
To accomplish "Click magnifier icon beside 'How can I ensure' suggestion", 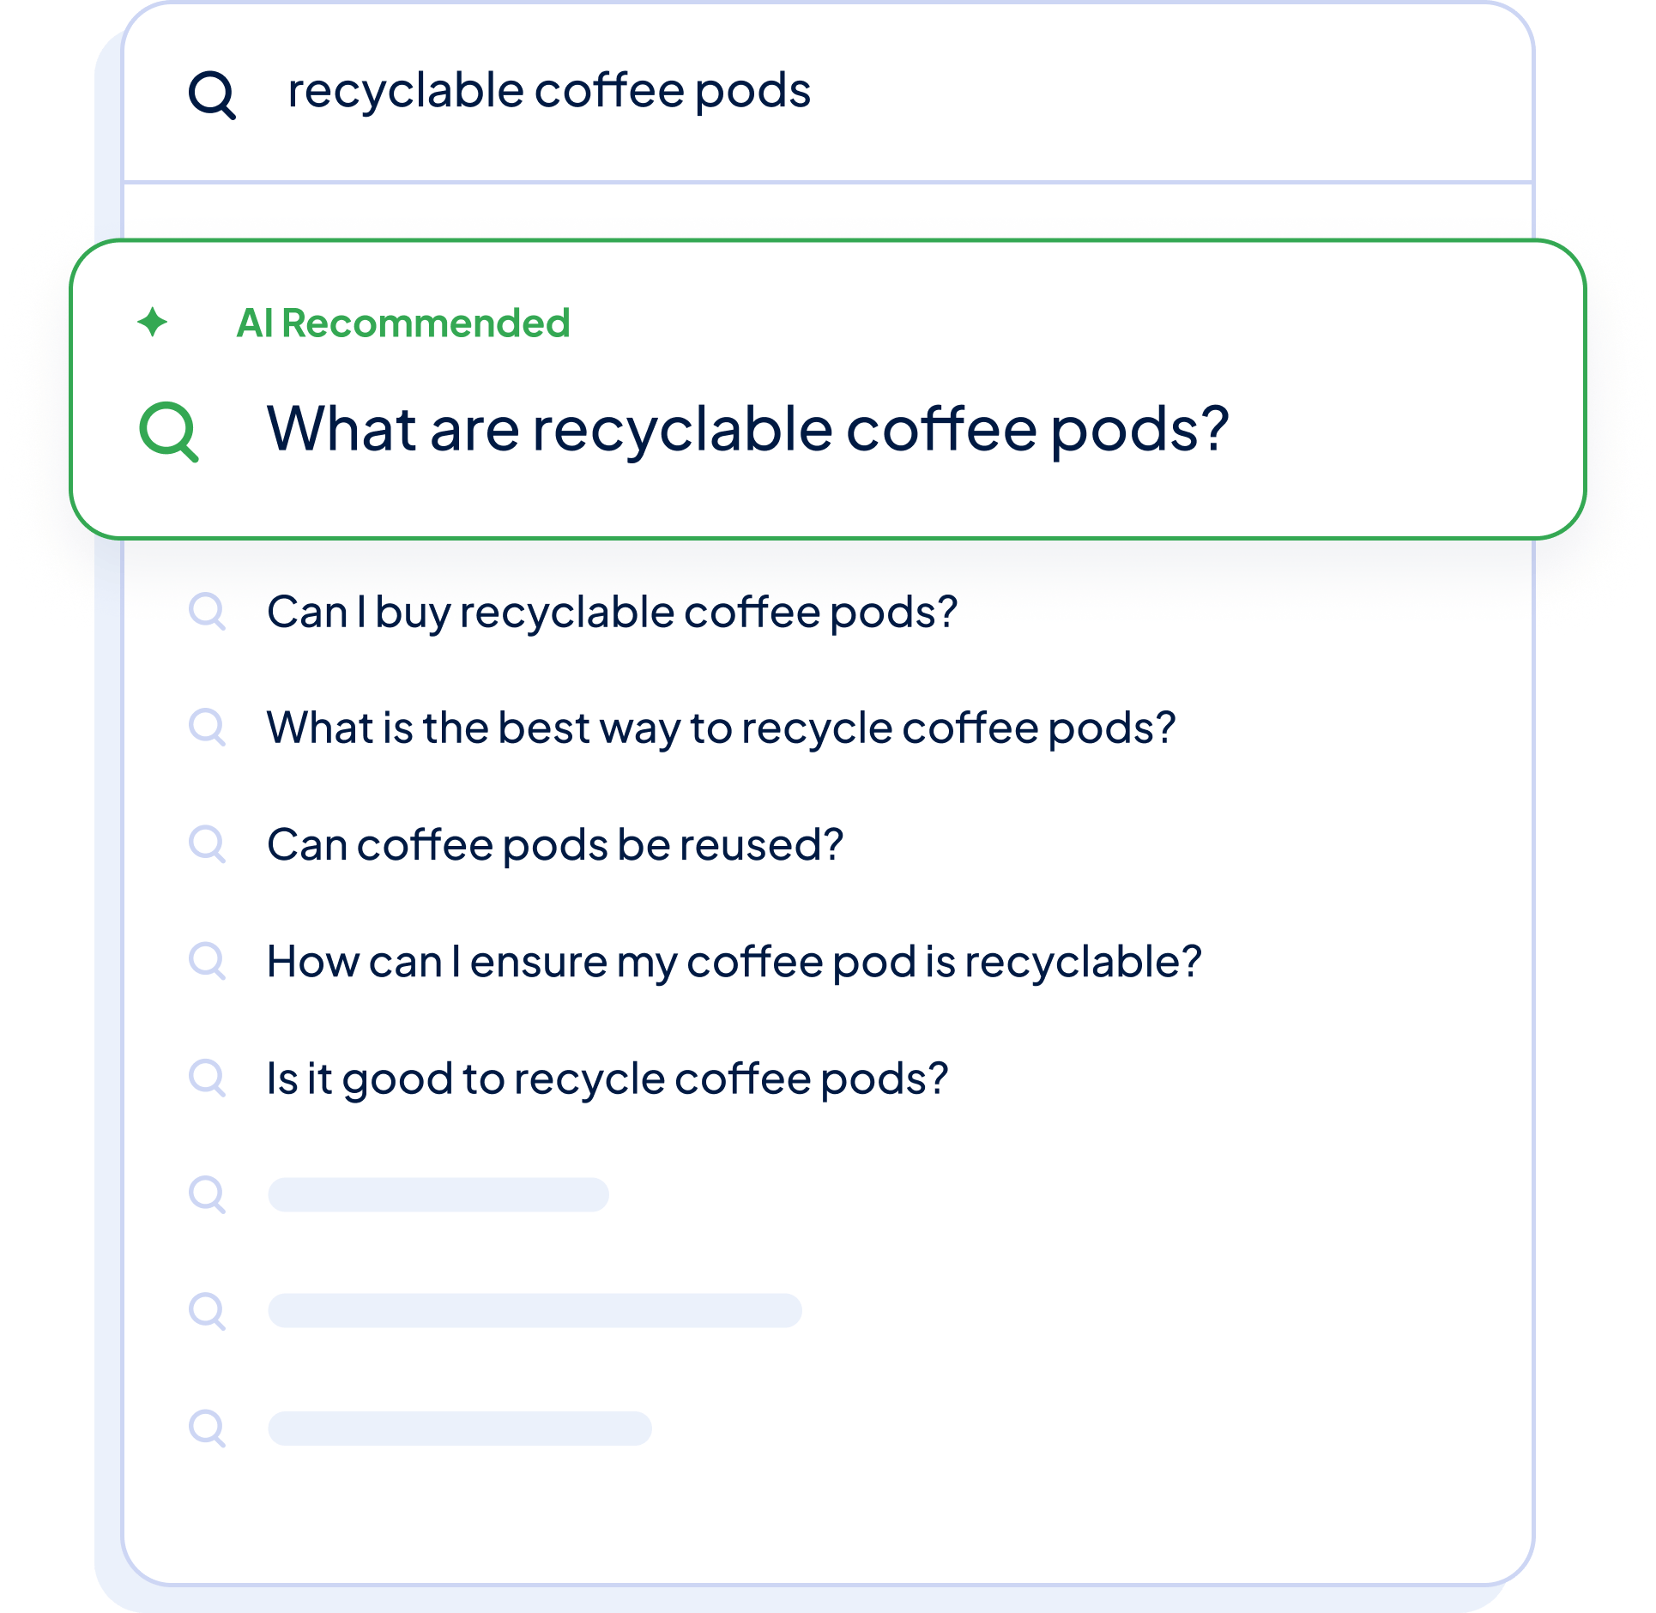I will pos(207,961).
